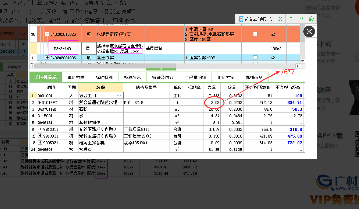Click the horizontal scrollbar right arrow
This screenshot has width=359, height=209.
[298, 66]
